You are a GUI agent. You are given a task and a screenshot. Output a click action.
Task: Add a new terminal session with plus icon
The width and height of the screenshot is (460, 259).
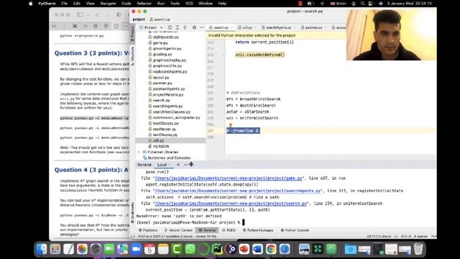click(x=178, y=165)
